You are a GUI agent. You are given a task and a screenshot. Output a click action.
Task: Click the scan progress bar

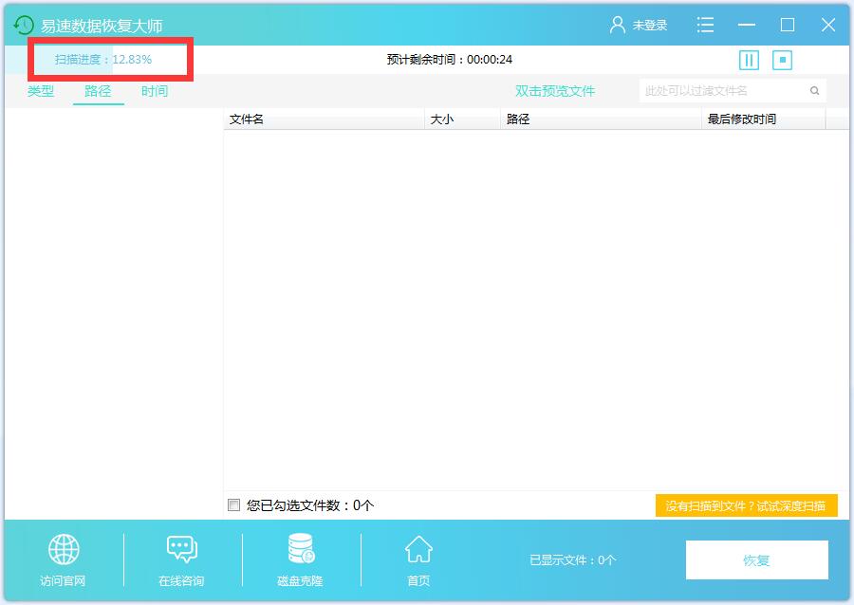point(112,60)
